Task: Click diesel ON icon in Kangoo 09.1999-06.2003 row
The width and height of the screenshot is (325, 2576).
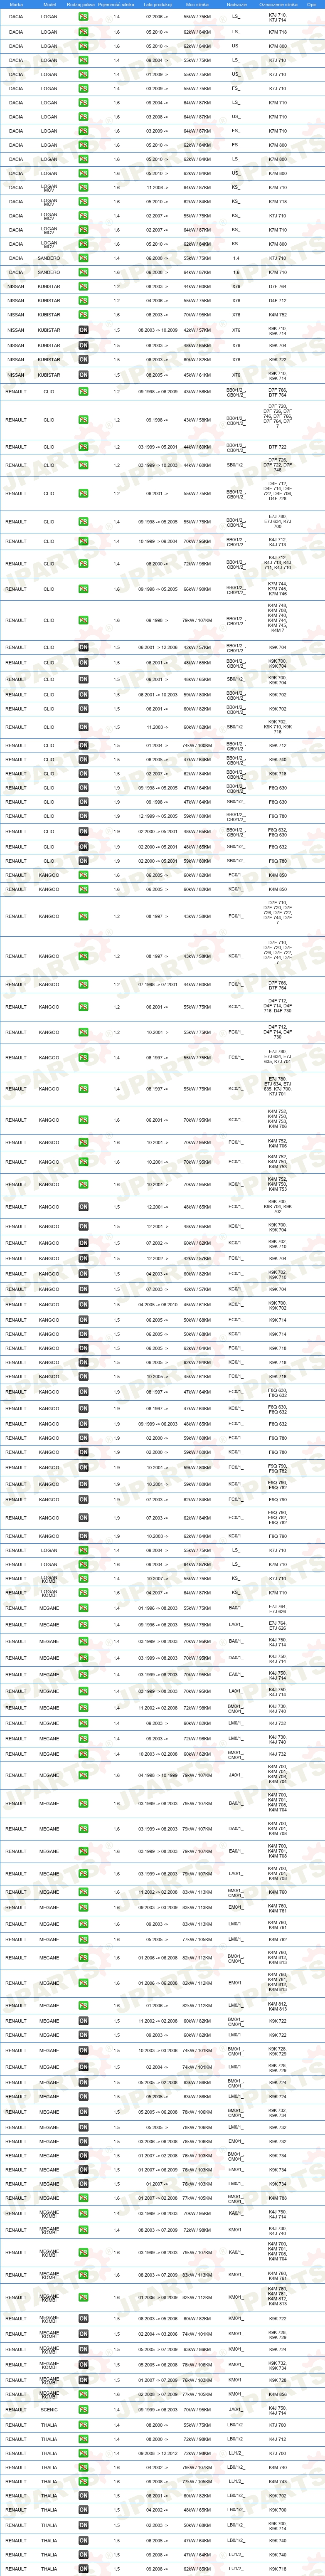Action: tap(83, 1423)
